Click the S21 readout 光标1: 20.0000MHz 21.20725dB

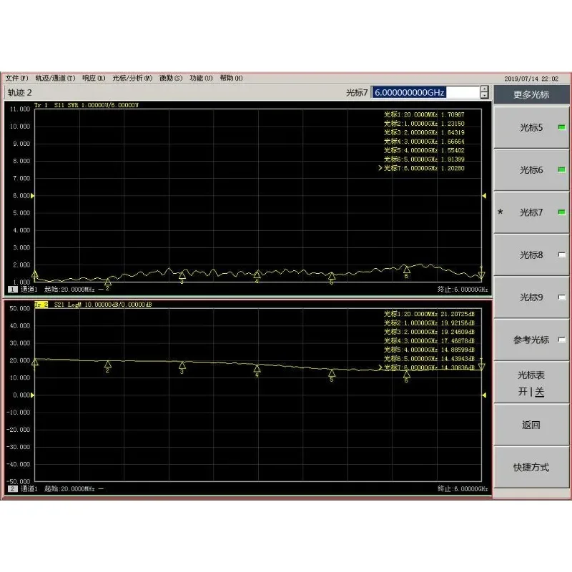pyautogui.click(x=429, y=314)
